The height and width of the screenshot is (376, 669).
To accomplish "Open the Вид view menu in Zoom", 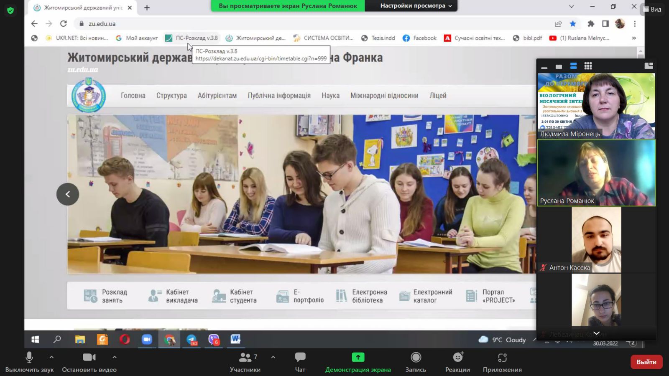I will (x=653, y=9).
